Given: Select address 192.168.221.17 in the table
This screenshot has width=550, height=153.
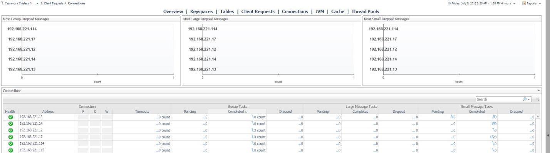Looking at the screenshot, I should (x=32, y=137).
